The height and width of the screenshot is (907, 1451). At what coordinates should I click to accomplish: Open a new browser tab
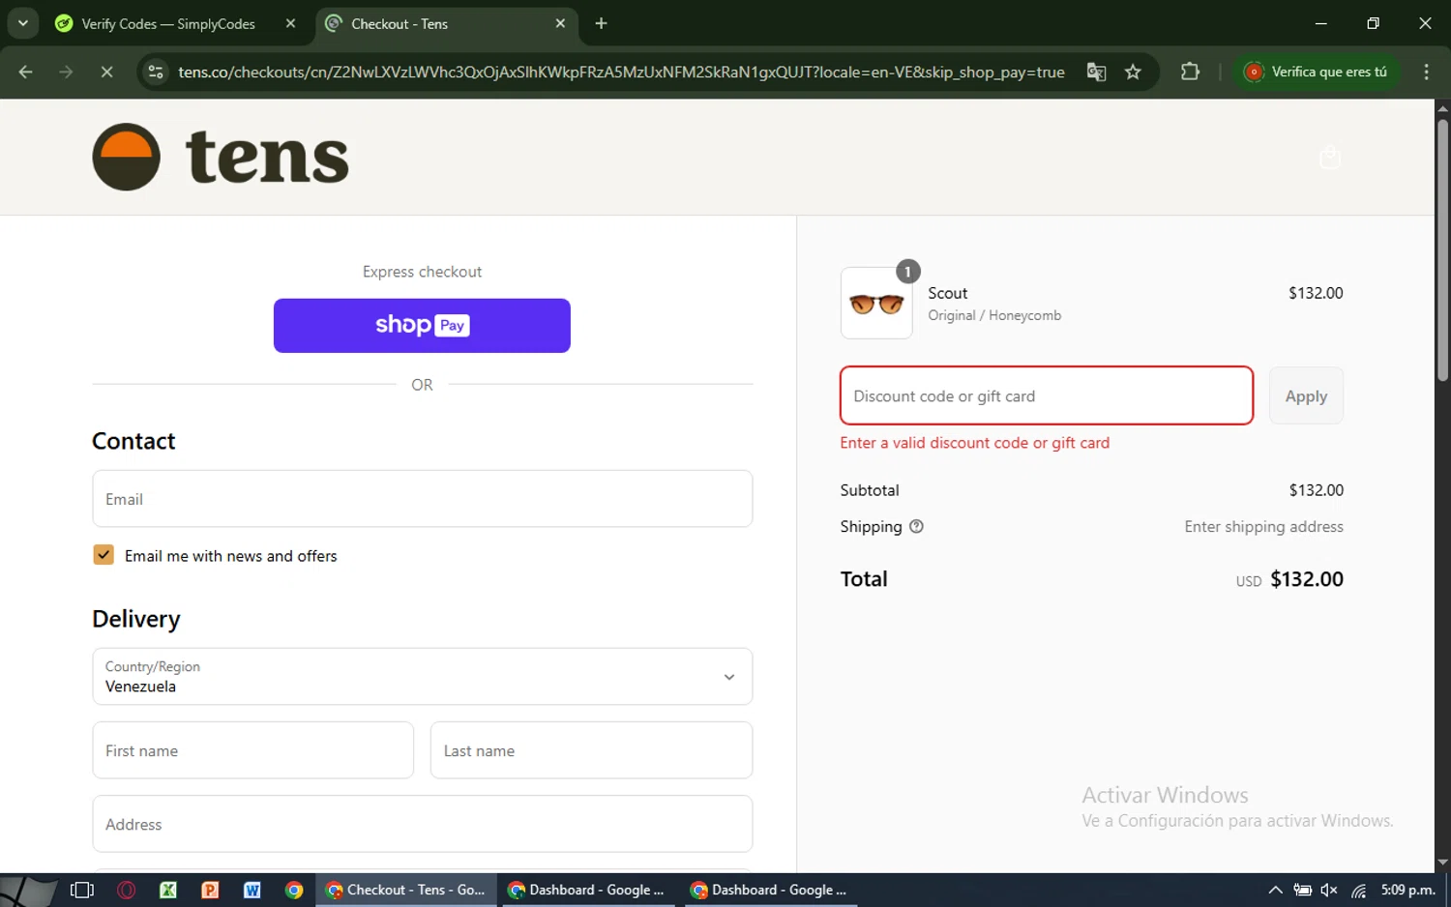(x=601, y=23)
